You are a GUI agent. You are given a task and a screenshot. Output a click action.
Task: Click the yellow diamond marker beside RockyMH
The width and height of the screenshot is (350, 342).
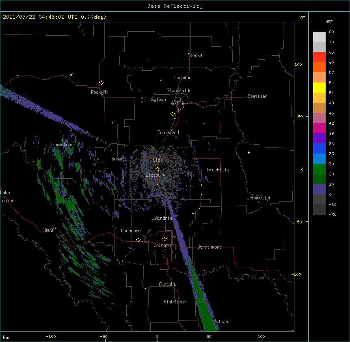pyautogui.click(x=101, y=83)
